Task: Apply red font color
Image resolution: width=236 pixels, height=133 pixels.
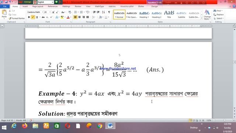Action: (68, 17)
